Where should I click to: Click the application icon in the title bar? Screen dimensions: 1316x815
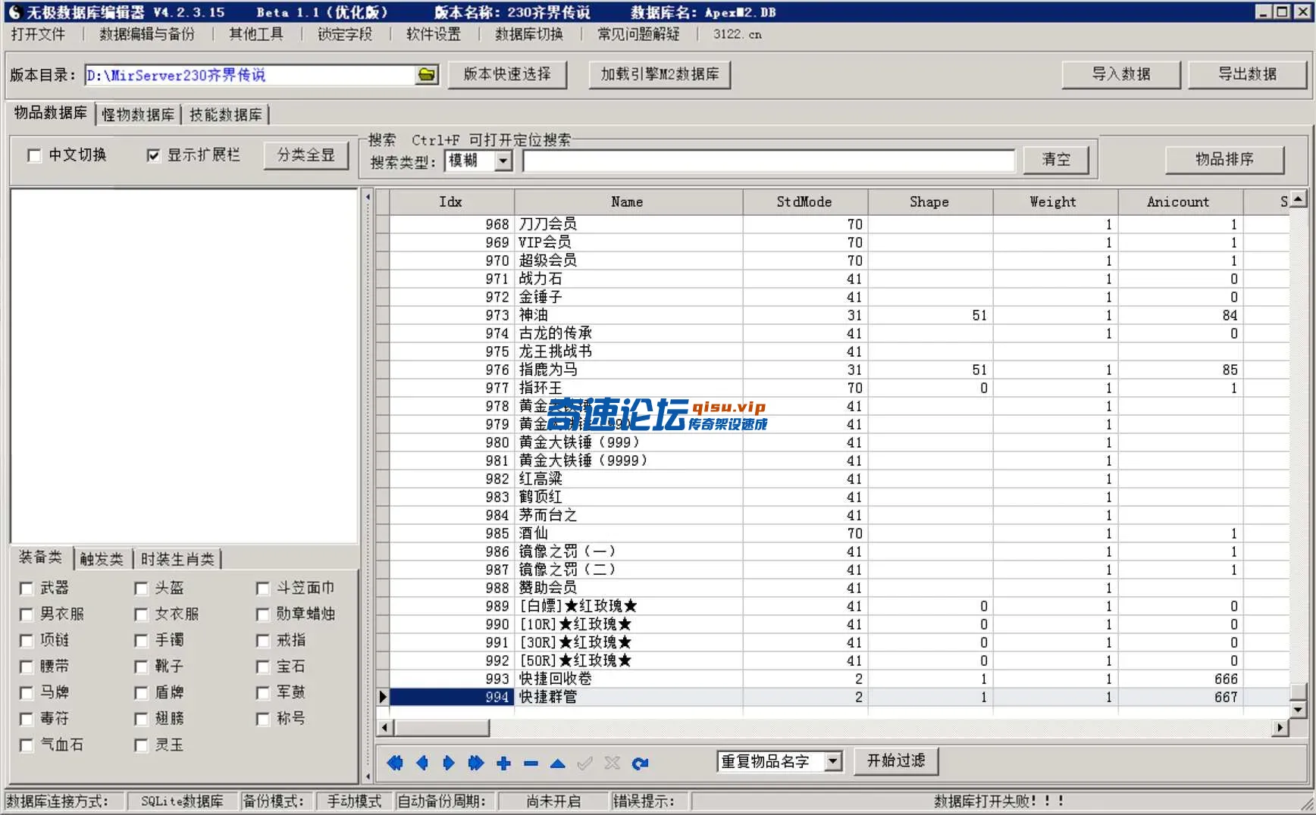coord(14,12)
